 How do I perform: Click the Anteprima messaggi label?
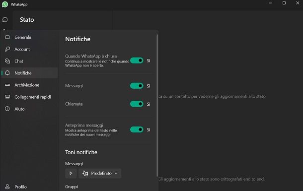(x=84, y=125)
